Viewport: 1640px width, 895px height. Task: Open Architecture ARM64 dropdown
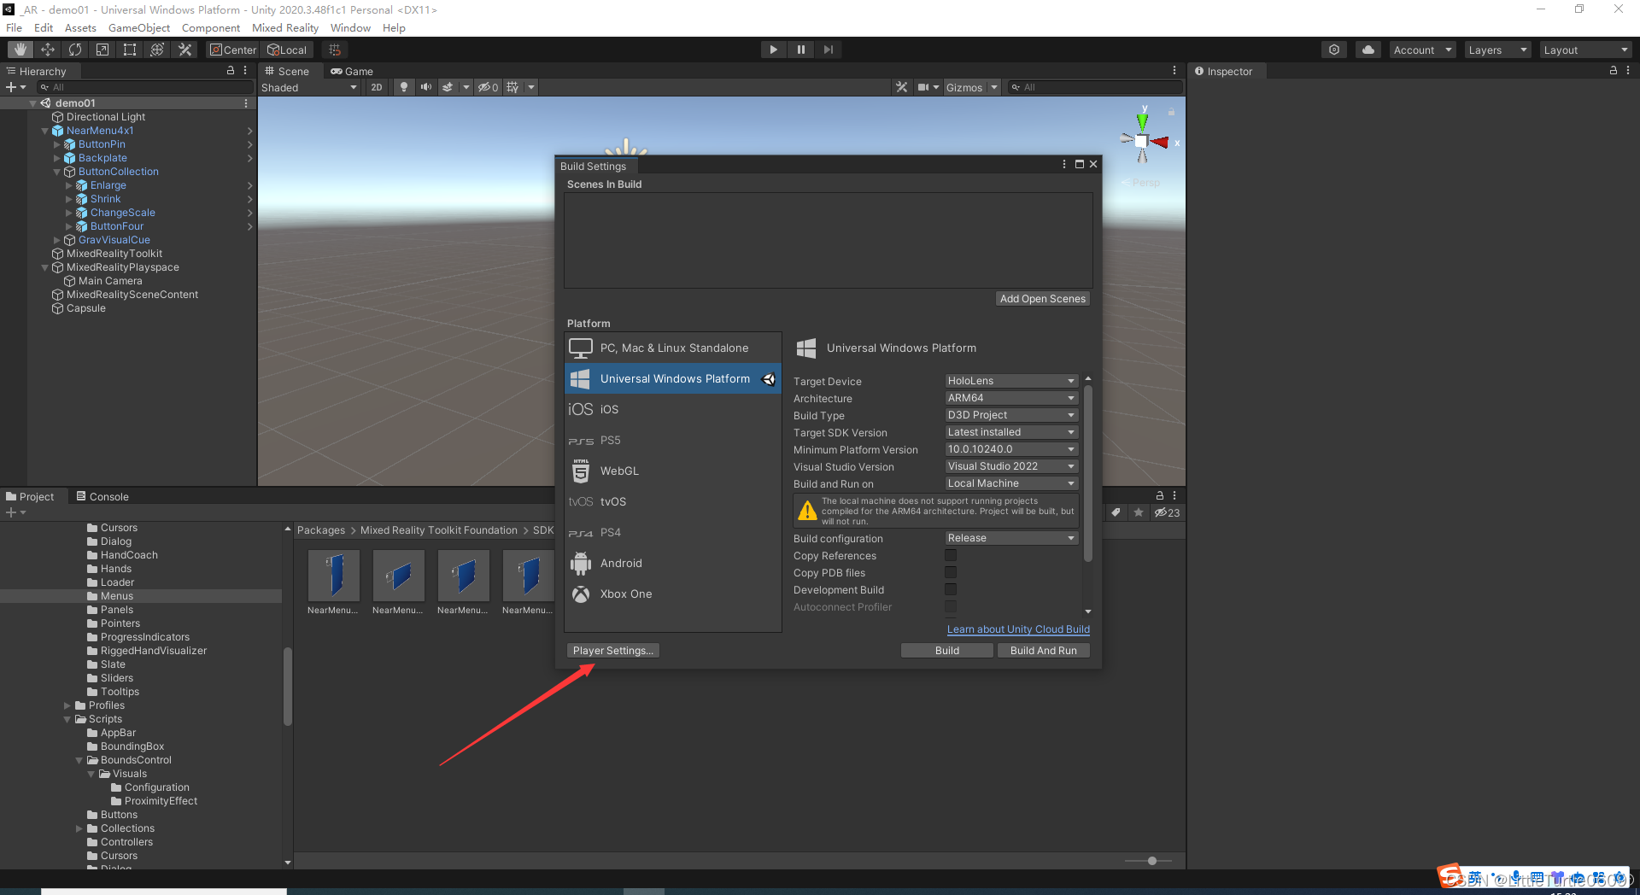1011,398
